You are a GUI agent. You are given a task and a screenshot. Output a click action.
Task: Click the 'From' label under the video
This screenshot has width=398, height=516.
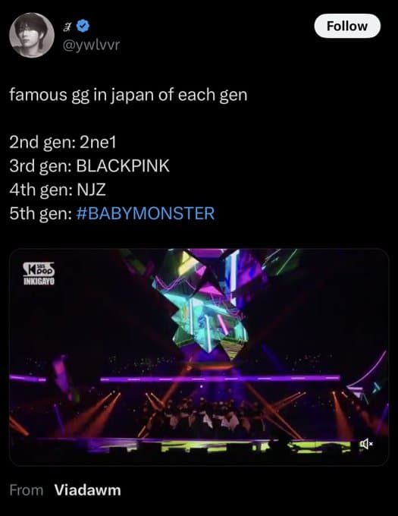[27, 490]
